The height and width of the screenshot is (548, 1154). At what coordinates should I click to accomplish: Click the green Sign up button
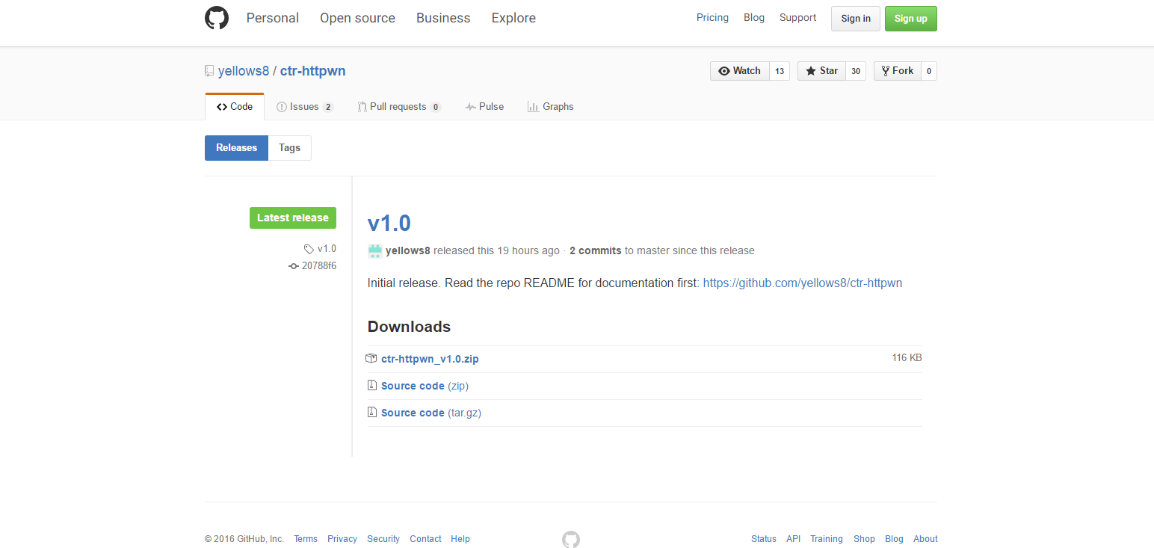pos(910,19)
